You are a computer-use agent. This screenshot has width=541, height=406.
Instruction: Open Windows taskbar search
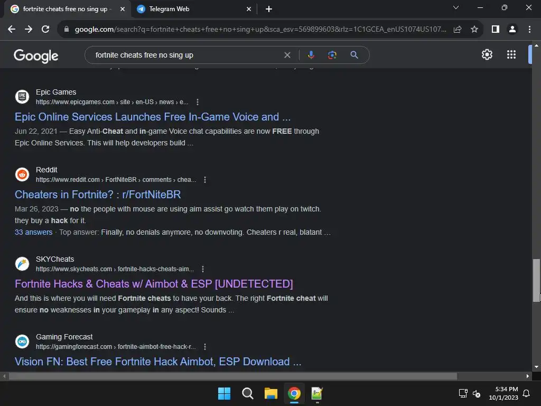[x=247, y=393]
